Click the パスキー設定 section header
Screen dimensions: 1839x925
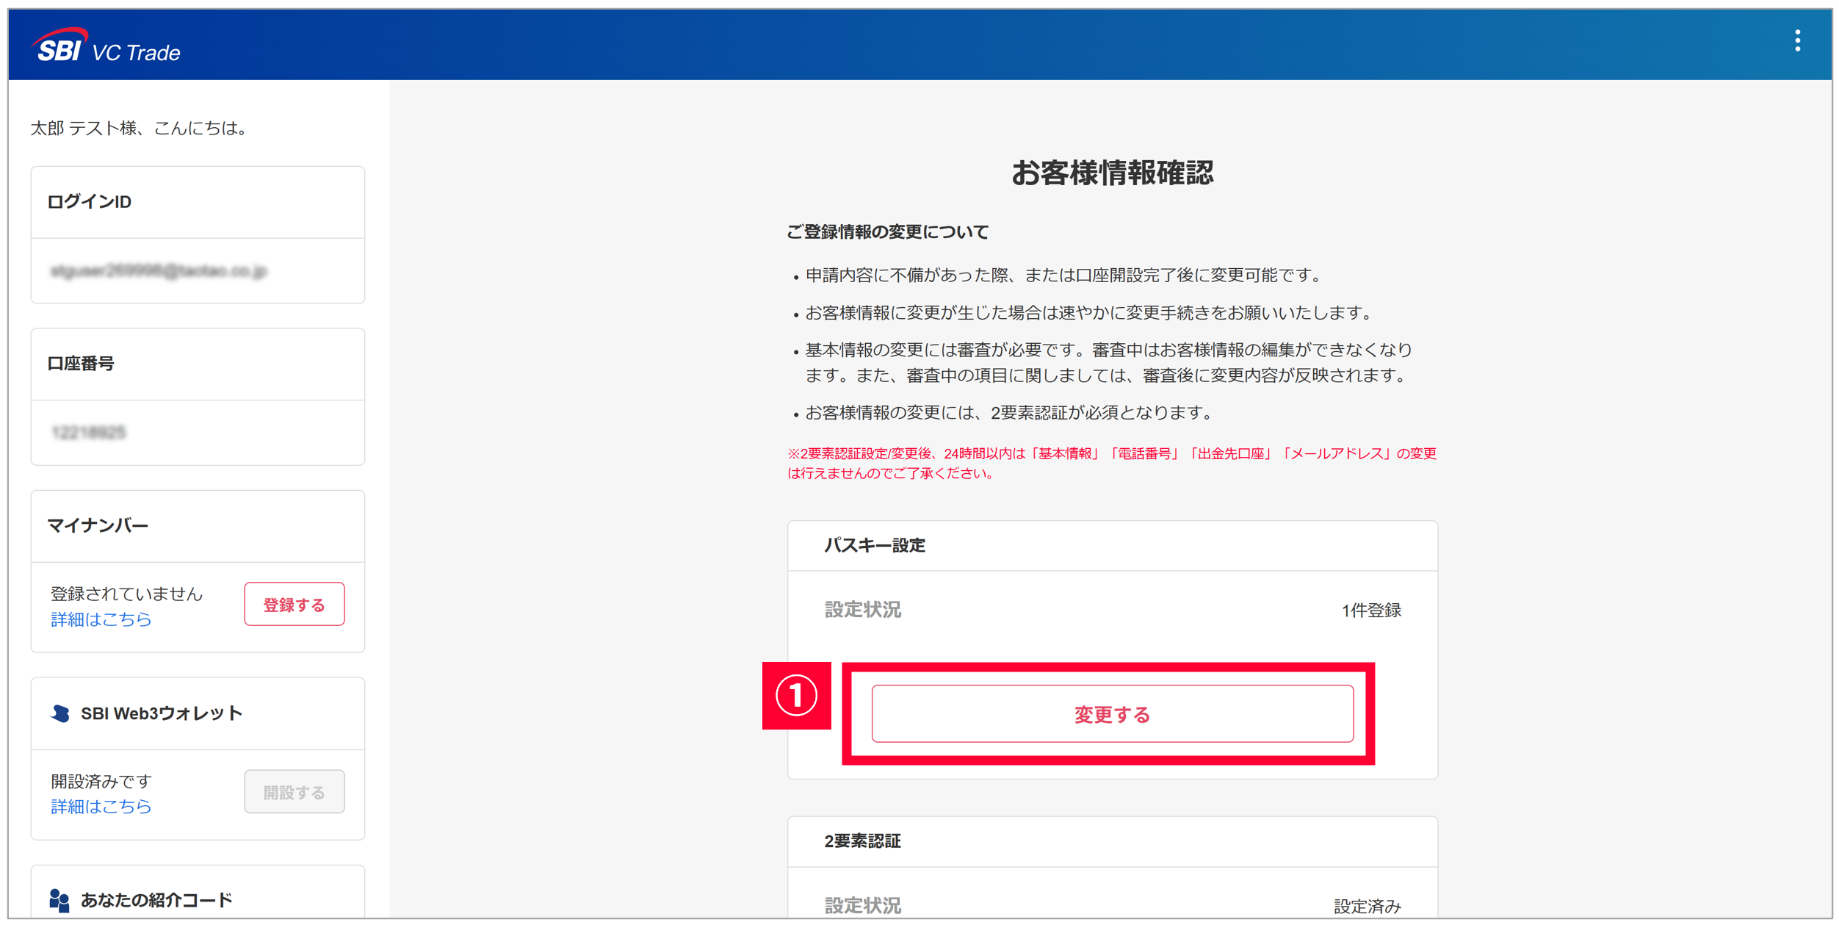coord(874,546)
